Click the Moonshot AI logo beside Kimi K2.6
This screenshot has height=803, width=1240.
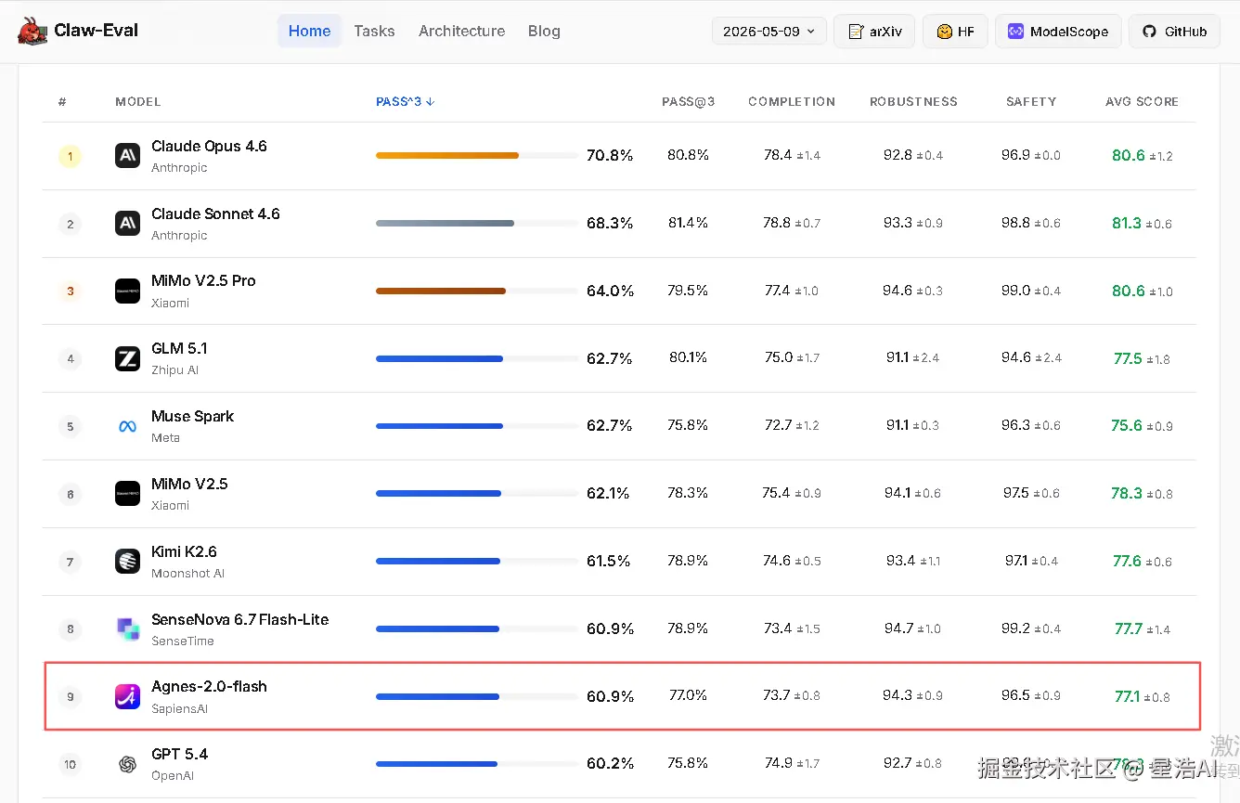click(x=127, y=562)
